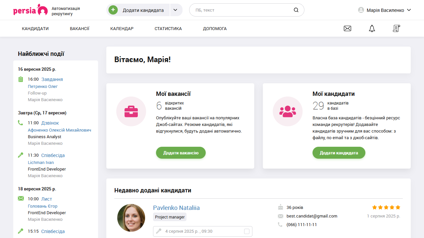Screen dimensions: 424x238
Task: Click the five-star rating control
Action: pyautogui.click(x=386, y=207)
